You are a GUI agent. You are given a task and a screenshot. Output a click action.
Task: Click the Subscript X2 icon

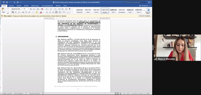(x=26, y=12)
